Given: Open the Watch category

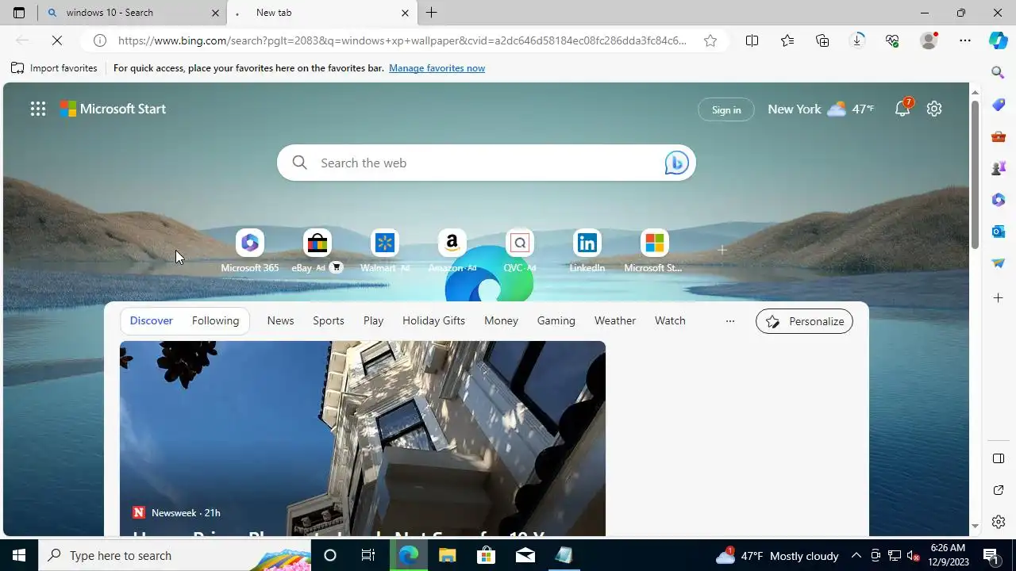Looking at the screenshot, I should click(670, 320).
